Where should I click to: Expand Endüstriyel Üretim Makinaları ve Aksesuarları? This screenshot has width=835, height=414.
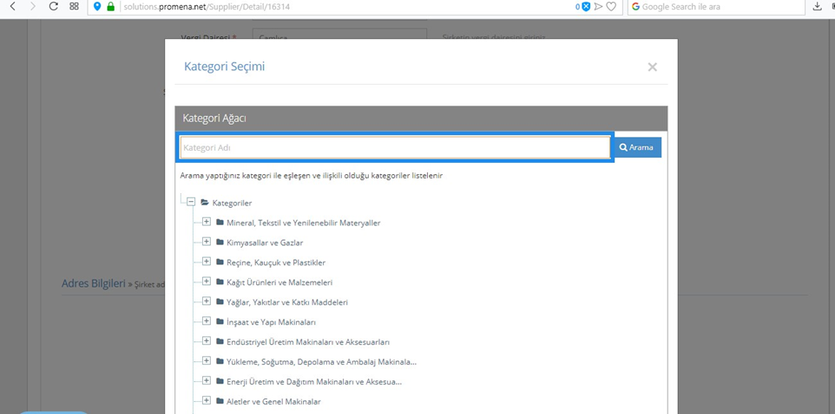tap(207, 340)
